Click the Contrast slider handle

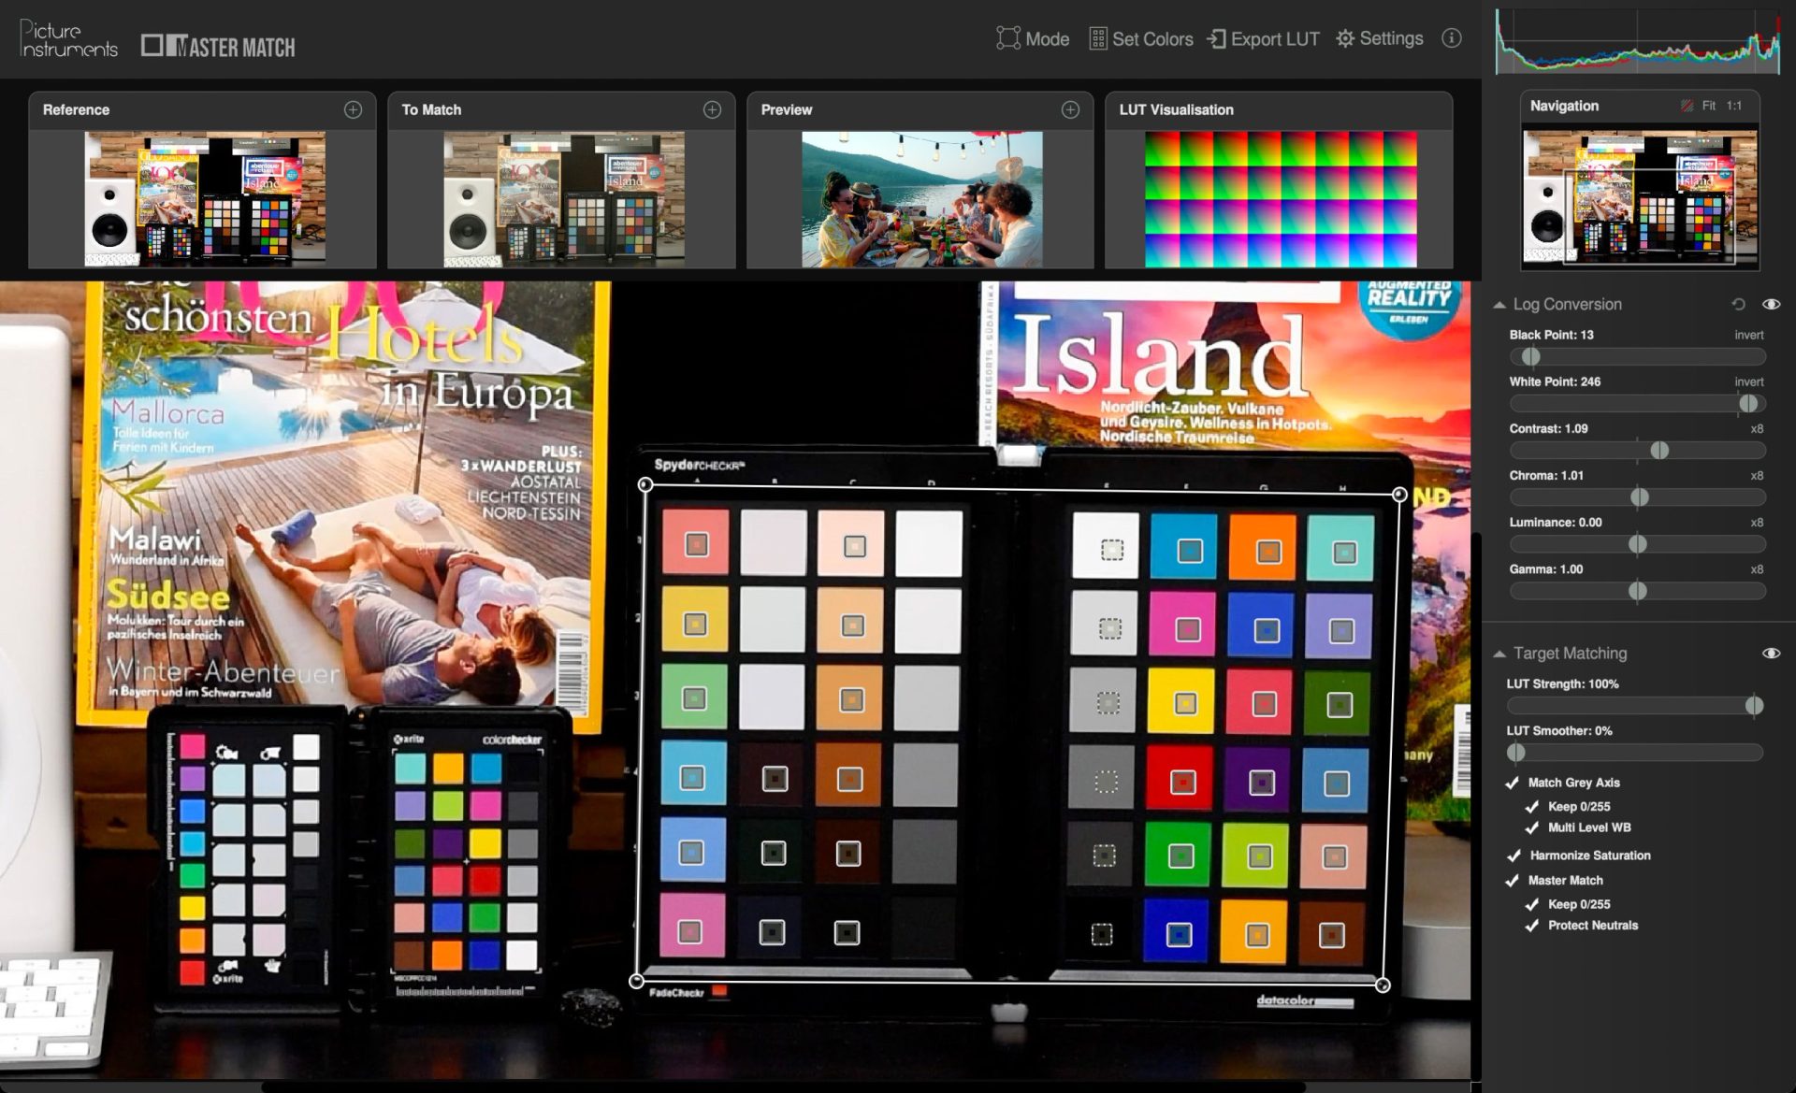1659,451
